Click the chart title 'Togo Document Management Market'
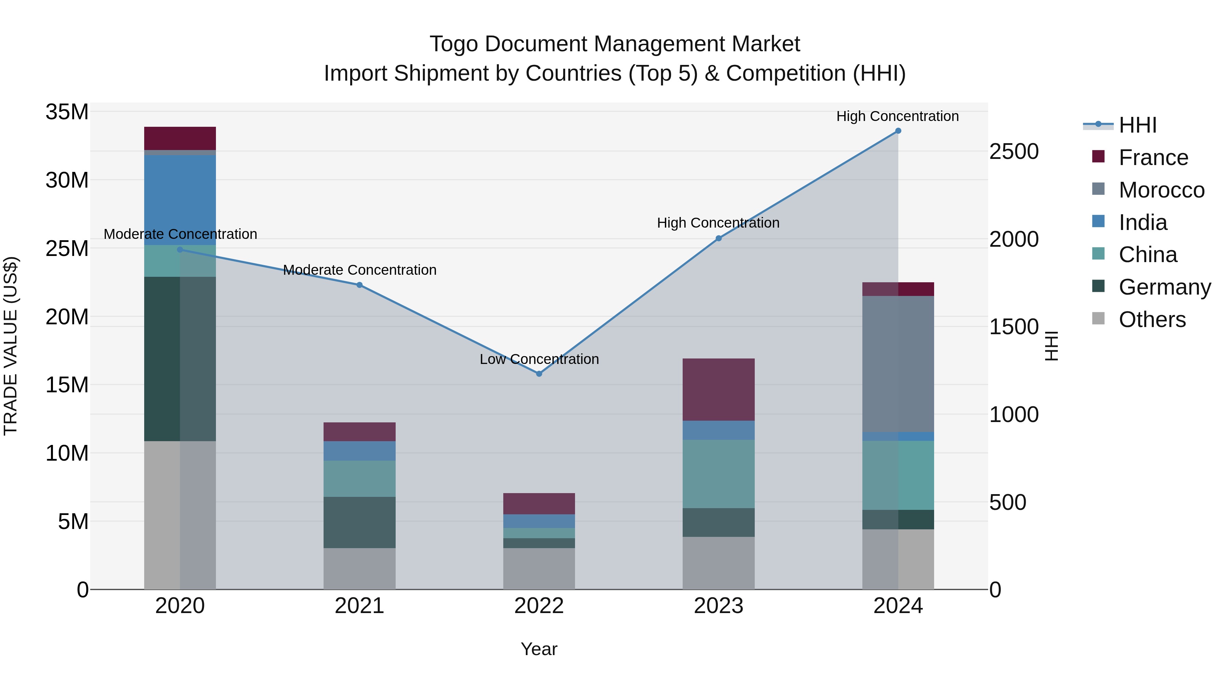The image size is (1230, 692). pyautogui.click(x=615, y=44)
